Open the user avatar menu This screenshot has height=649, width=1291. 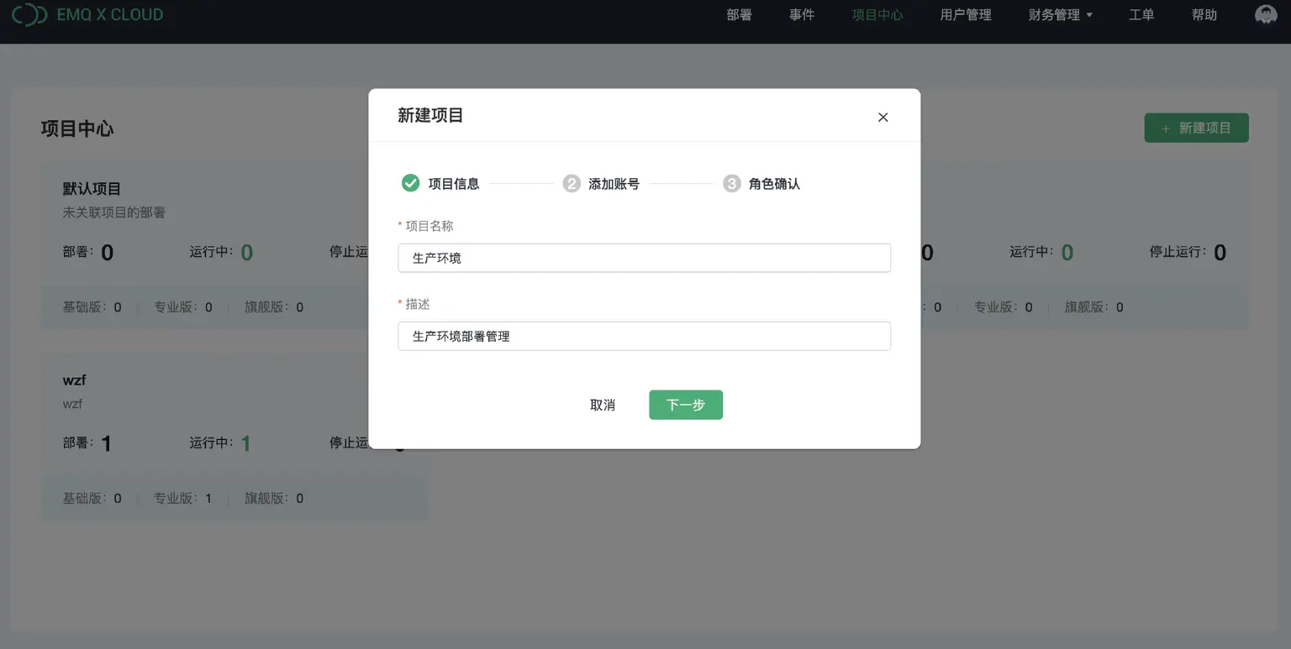tap(1265, 14)
